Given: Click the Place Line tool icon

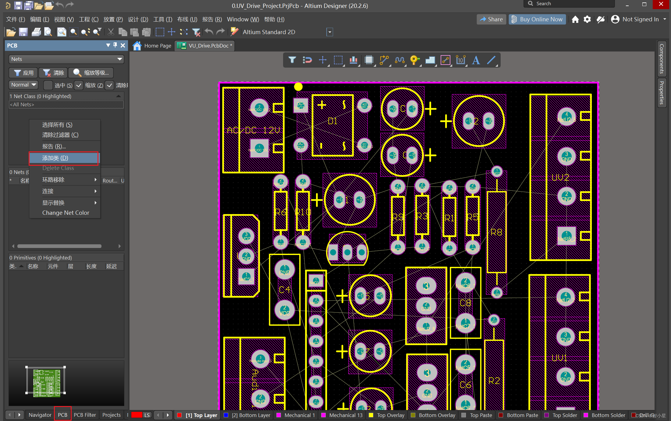Looking at the screenshot, I should pos(491,60).
